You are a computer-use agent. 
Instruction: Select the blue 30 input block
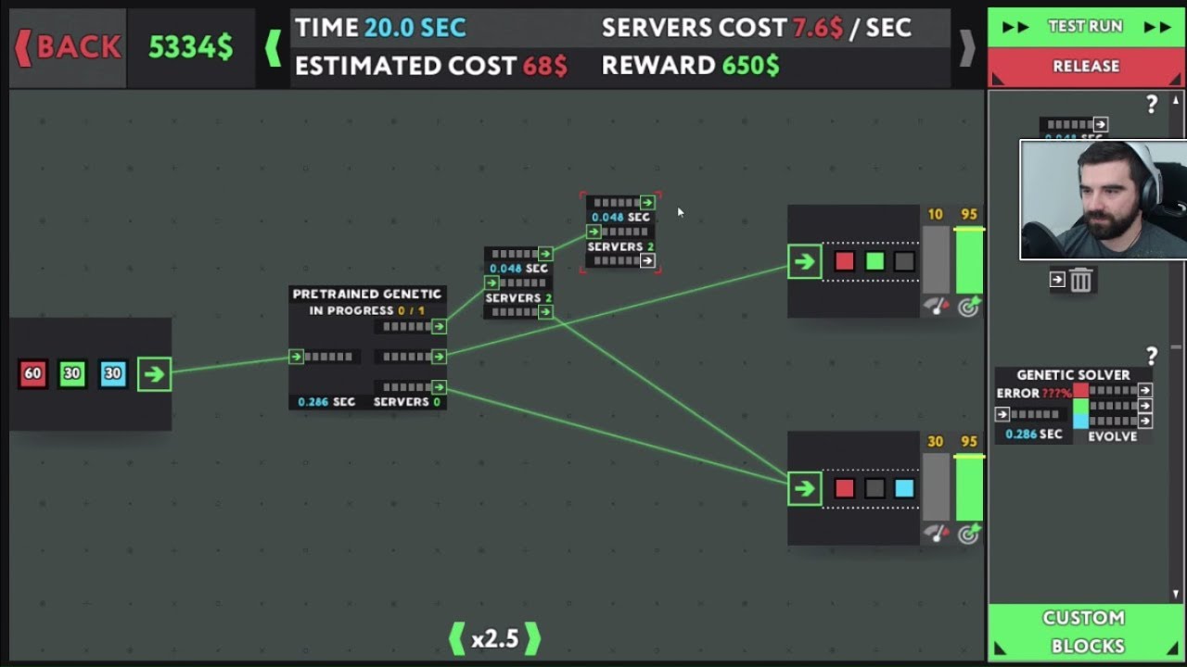click(x=112, y=373)
